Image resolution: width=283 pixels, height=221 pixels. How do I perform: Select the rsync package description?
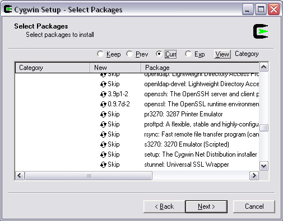coord(201,134)
